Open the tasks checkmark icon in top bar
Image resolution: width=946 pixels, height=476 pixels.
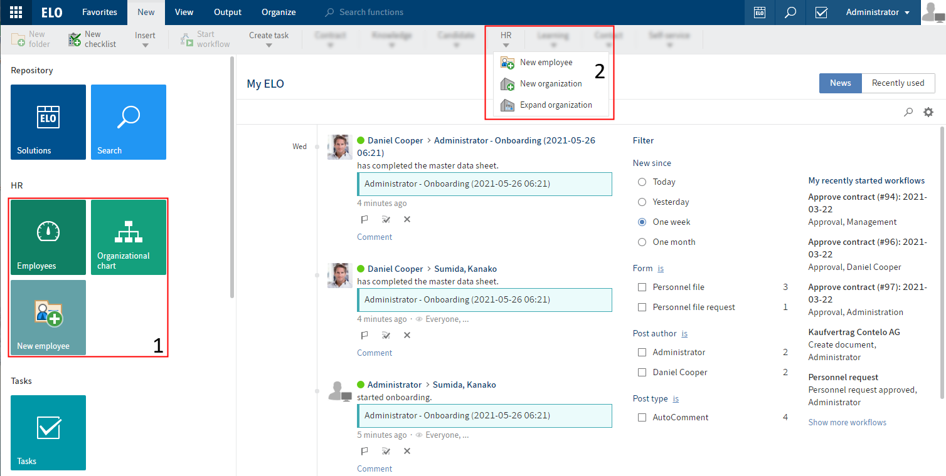tap(821, 12)
